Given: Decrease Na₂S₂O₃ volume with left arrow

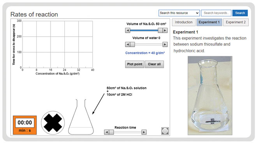Looking at the screenshot, I should click(x=127, y=30).
